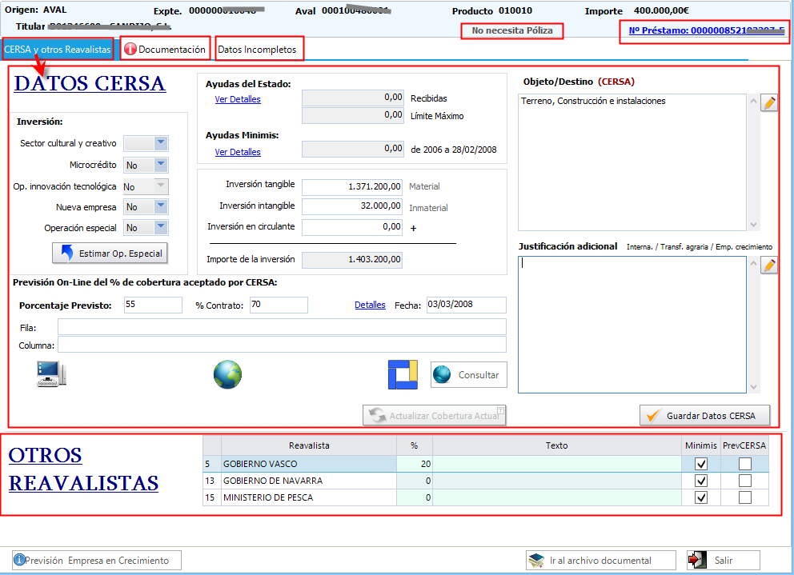Click the Columna input field
Viewport: 794px width, 575px height.
[282, 345]
